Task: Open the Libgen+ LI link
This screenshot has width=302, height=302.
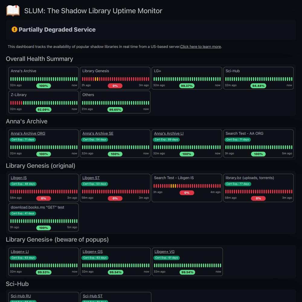Action: [x=20, y=252]
